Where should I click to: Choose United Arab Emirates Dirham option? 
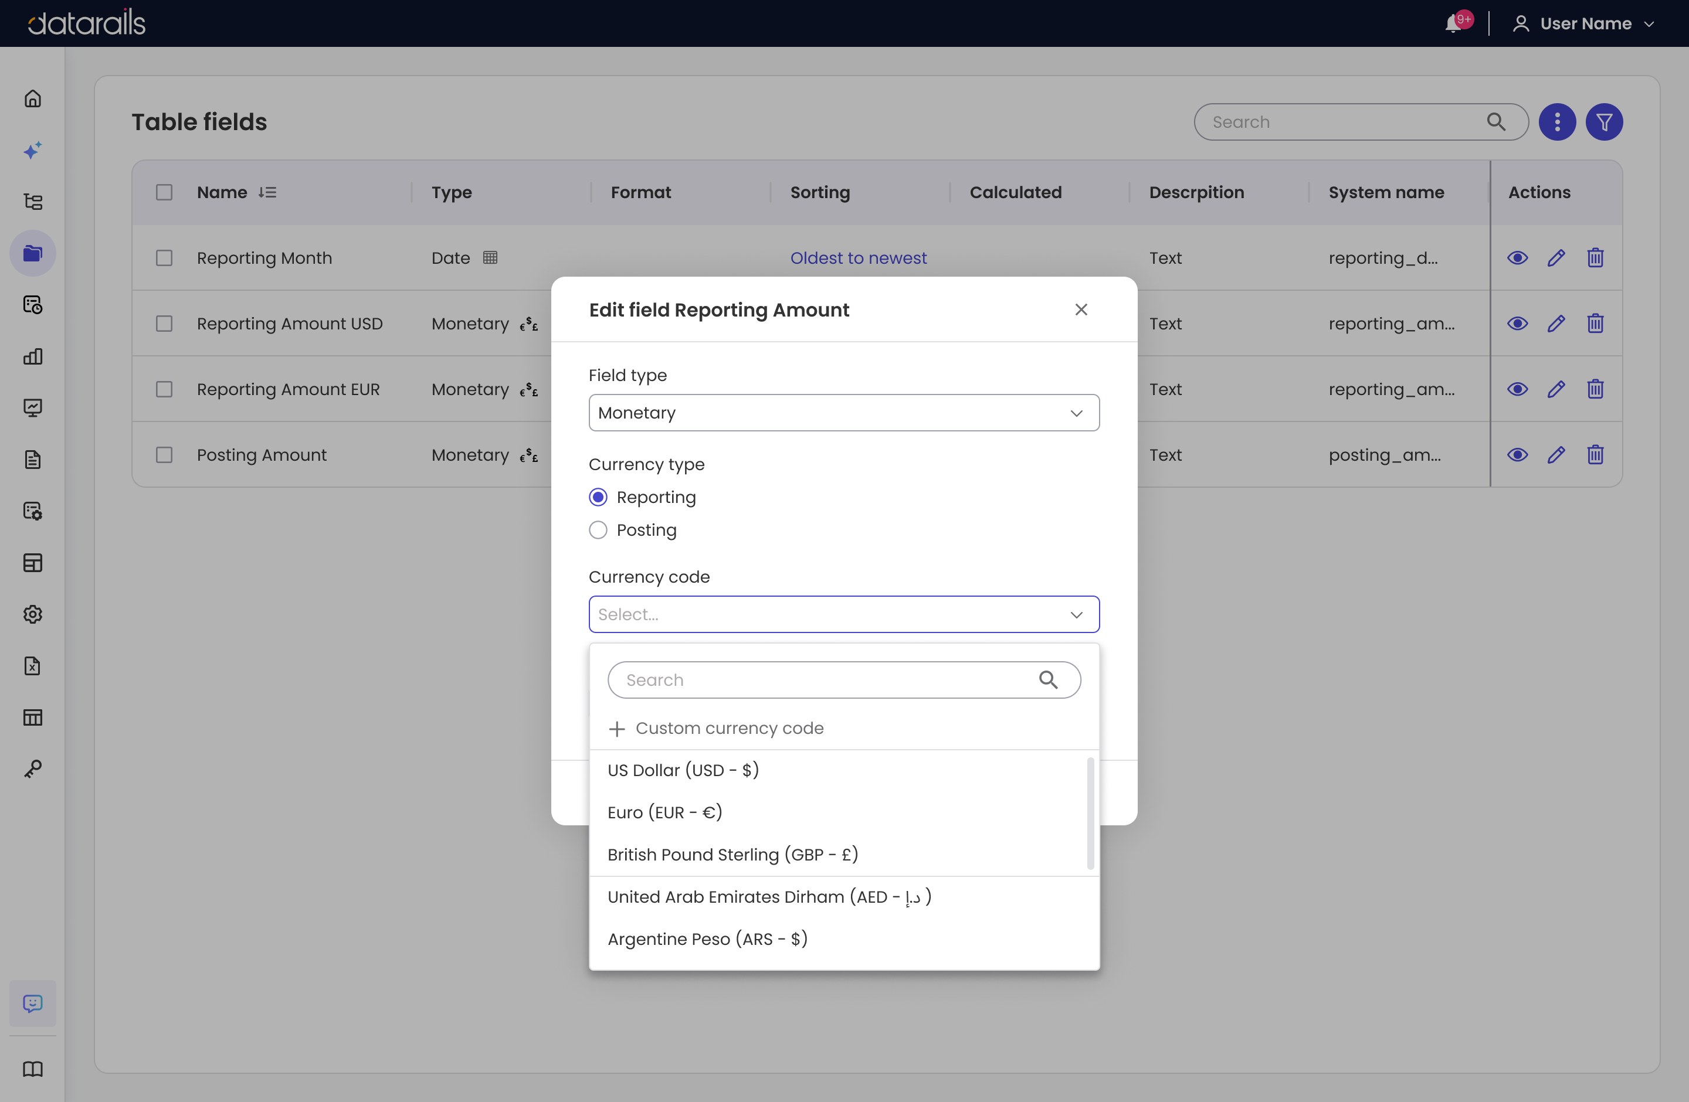coord(844,897)
